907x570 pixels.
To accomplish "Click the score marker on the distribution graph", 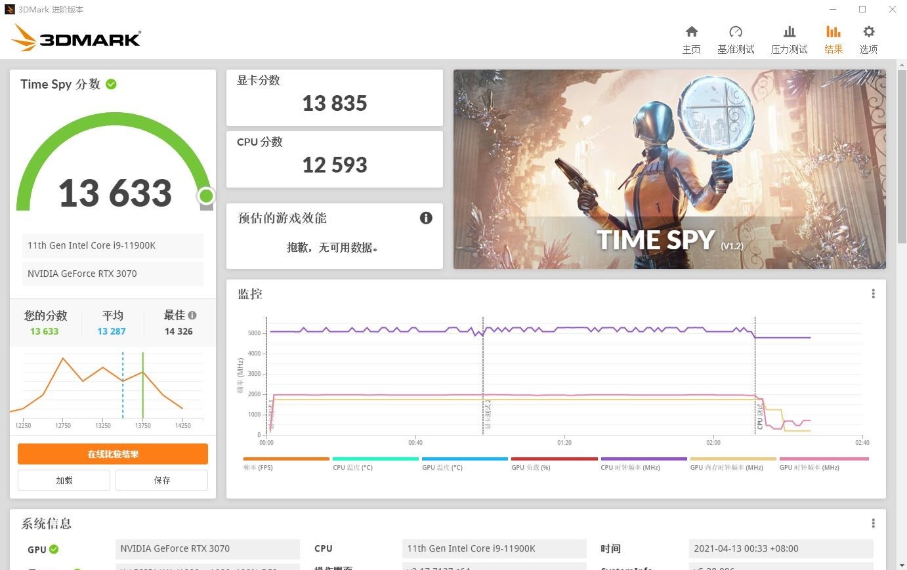I will [142, 387].
